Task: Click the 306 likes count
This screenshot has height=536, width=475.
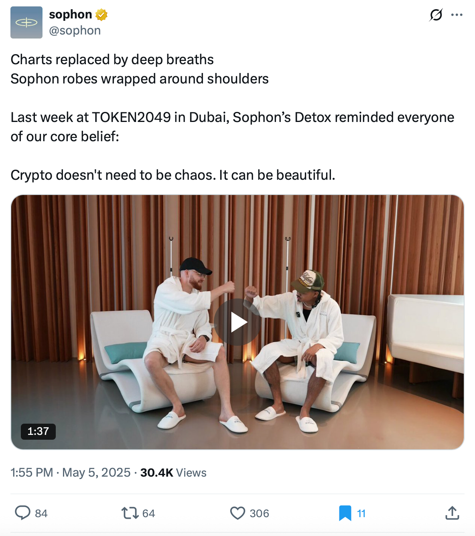Action: coord(259,514)
